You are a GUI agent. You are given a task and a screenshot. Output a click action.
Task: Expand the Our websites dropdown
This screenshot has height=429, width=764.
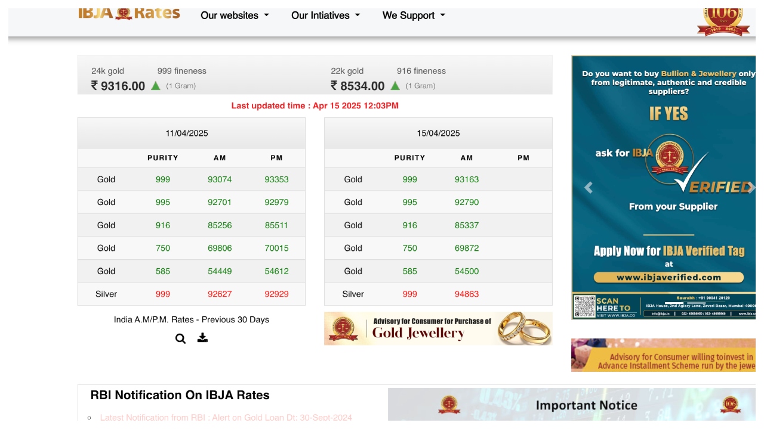click(x=235, y=15)
